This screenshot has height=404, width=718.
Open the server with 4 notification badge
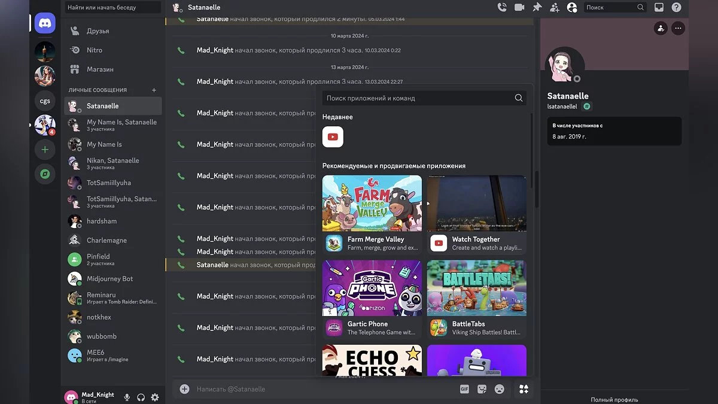[45, 125]
